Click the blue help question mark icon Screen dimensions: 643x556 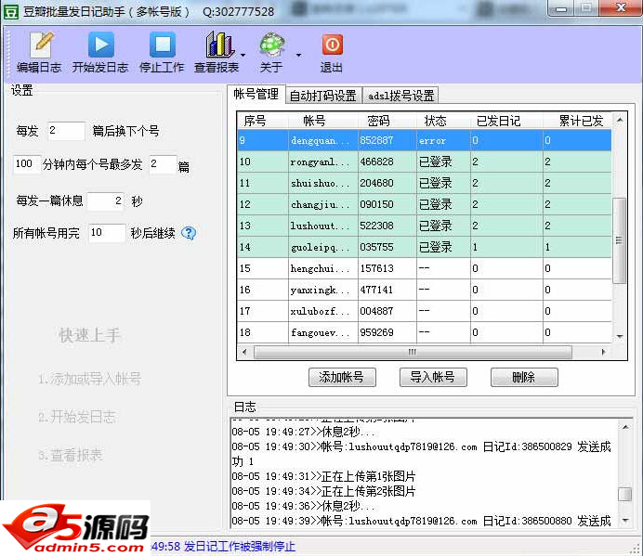189,233
